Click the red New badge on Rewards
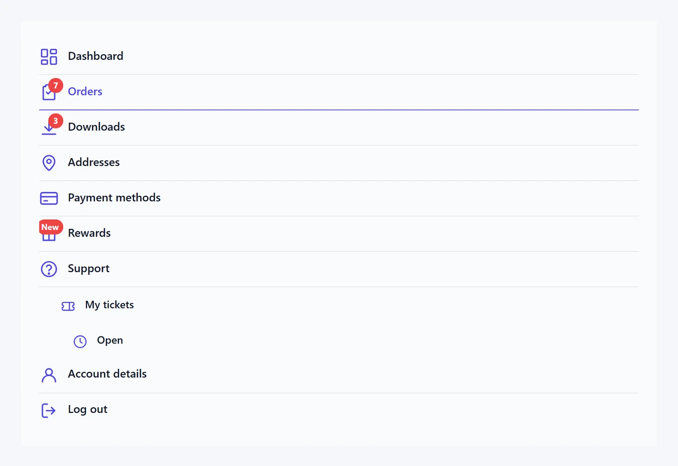 coord(50,227)
